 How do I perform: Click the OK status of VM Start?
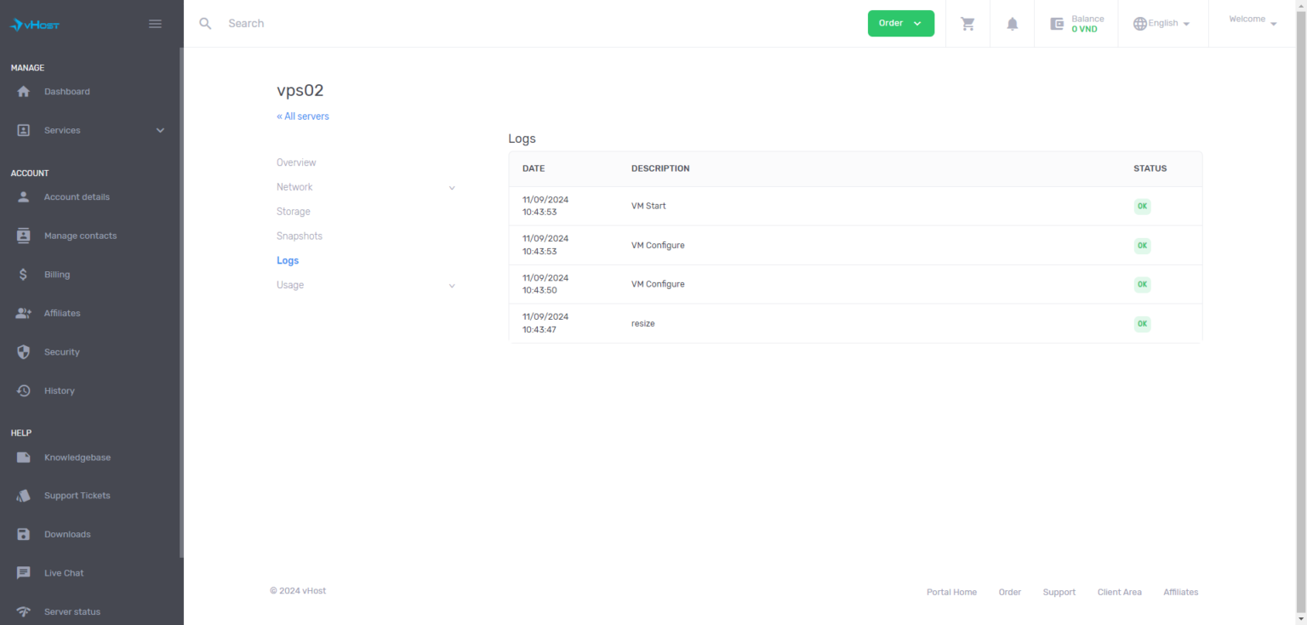(x=1142, y=207)
